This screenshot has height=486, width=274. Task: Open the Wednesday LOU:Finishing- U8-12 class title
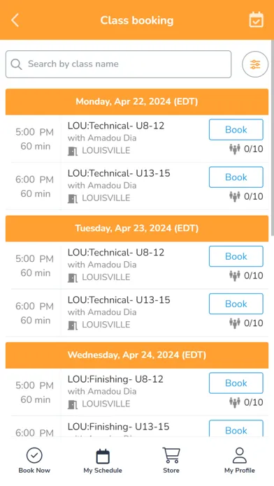coord(115,379)
